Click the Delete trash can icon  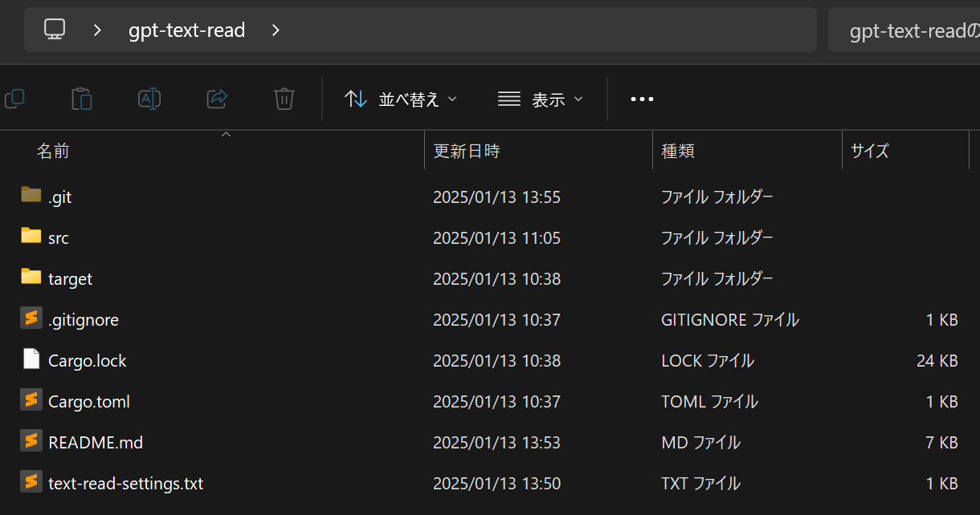[284, 99]
